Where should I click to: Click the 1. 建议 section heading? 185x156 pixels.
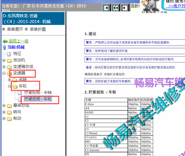click(x=90, y=34)
